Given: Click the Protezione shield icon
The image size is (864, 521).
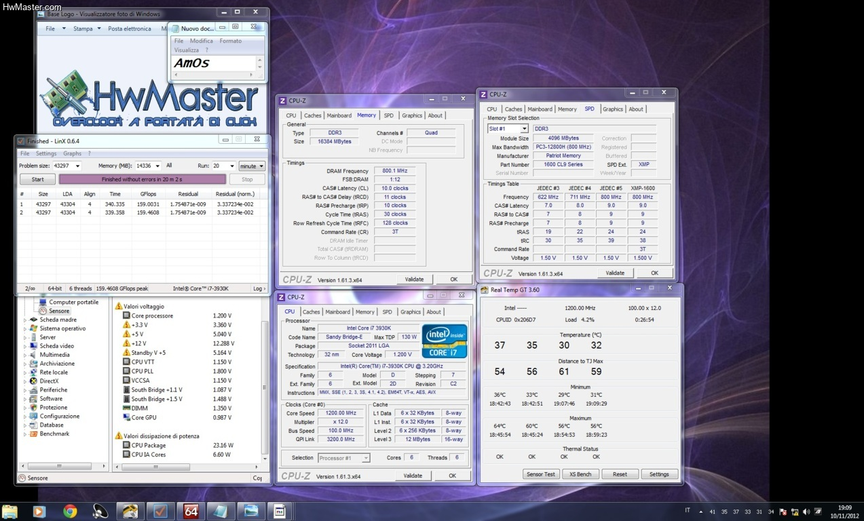Looking at the screenshot, I should coord(34,408).
